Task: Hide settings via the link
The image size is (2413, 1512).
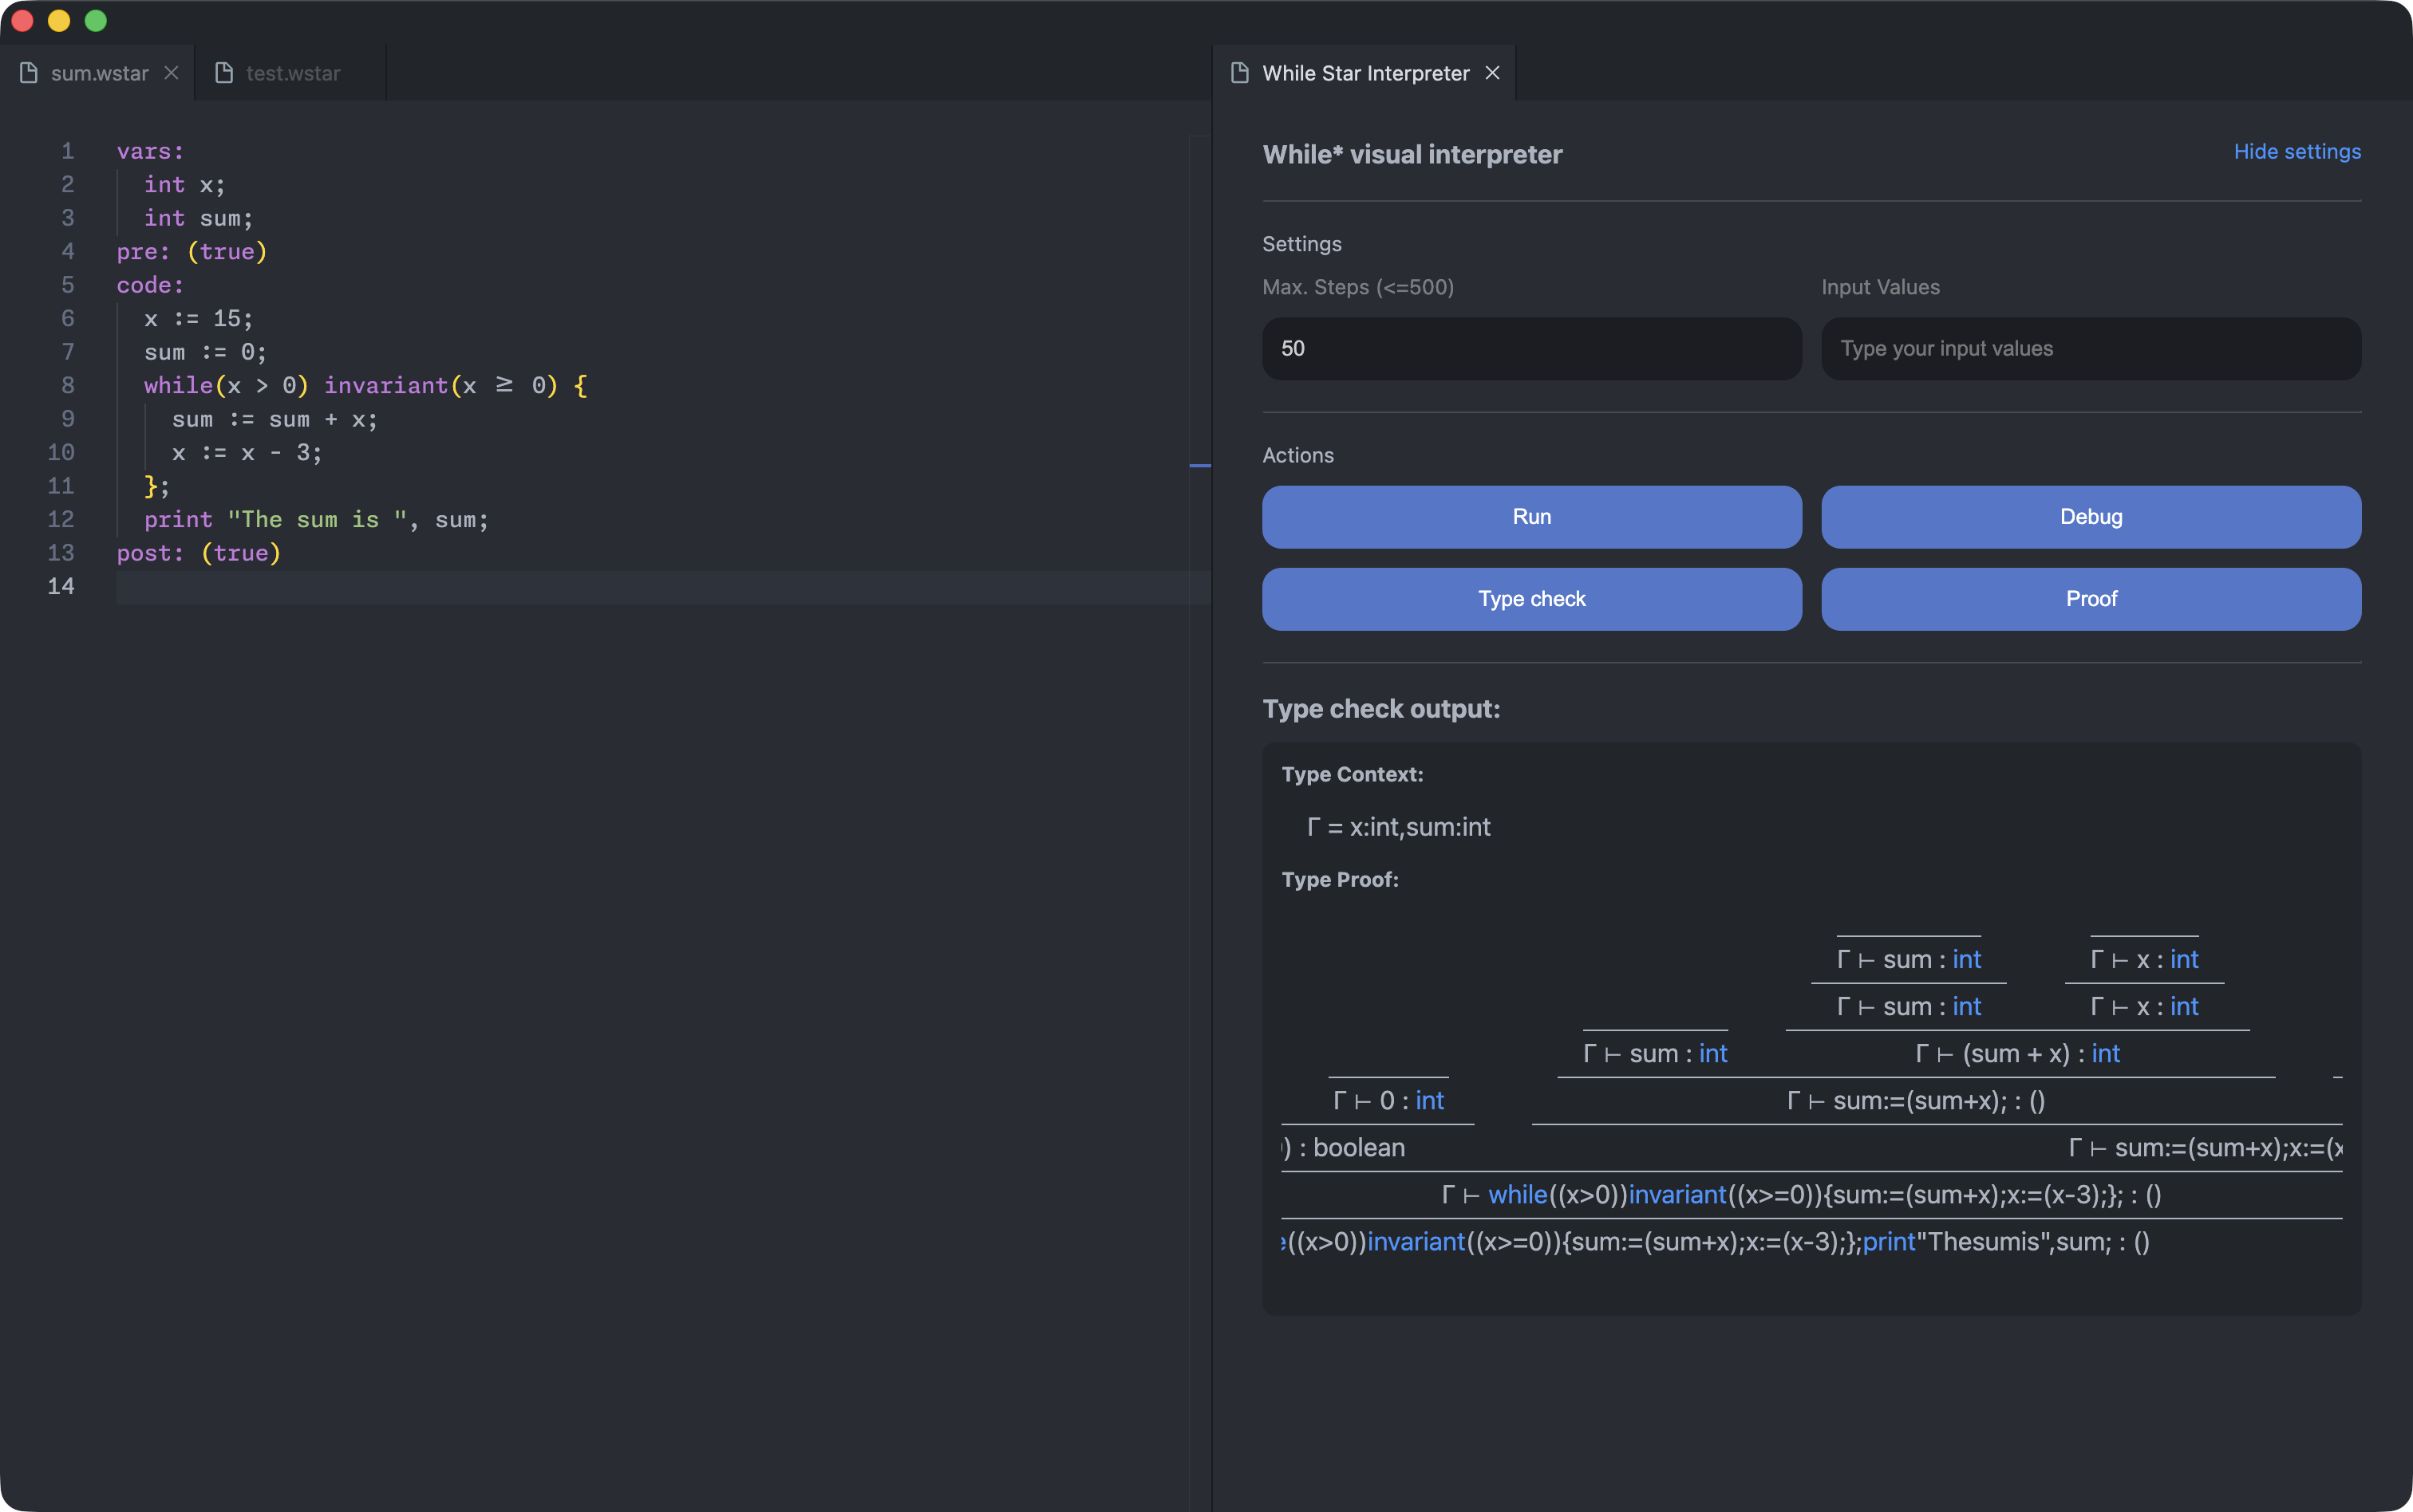Action: (x=2296, y=152)
